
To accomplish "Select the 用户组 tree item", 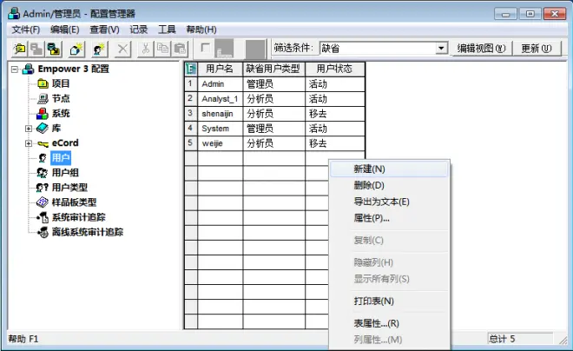I will [65, 173].
